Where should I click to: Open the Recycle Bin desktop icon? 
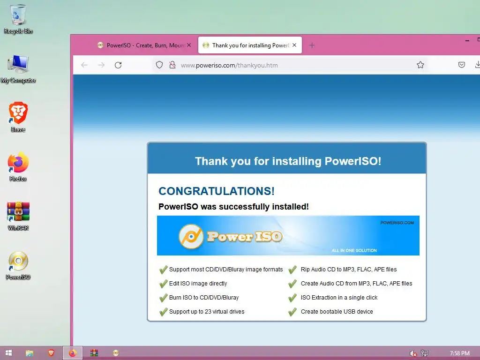click(x=18, y=19)
